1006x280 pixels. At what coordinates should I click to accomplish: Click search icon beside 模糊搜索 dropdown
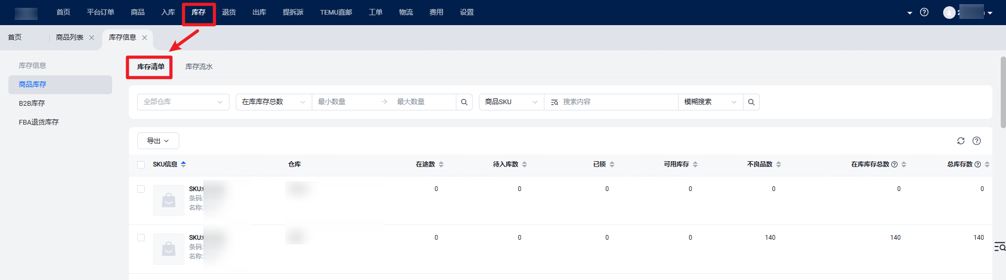click(751, 102)
